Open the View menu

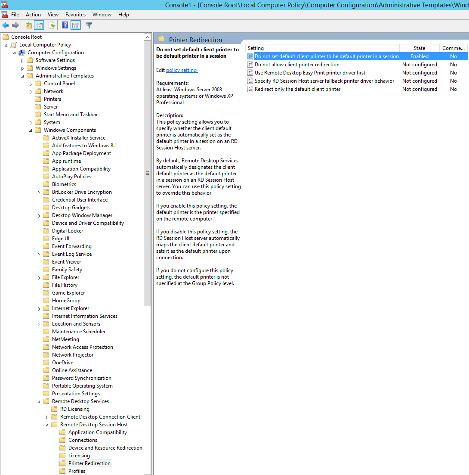pyautogui.click(x=53, y=15)
